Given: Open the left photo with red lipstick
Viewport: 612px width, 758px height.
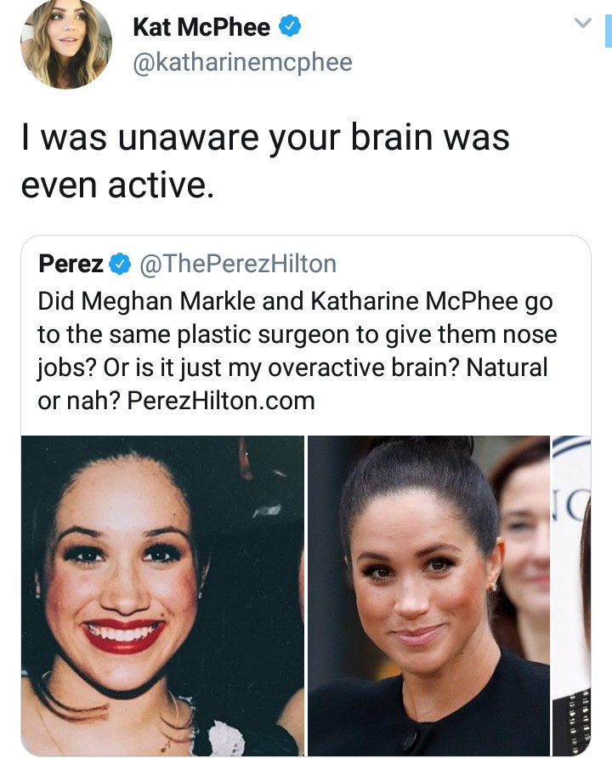Looking at the screenshot, I should coord(162,596).
